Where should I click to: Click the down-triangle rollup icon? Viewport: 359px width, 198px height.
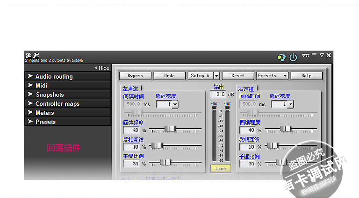[x=322, y=55]
